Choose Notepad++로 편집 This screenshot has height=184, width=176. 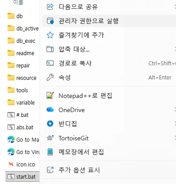(x=109, y=96)
